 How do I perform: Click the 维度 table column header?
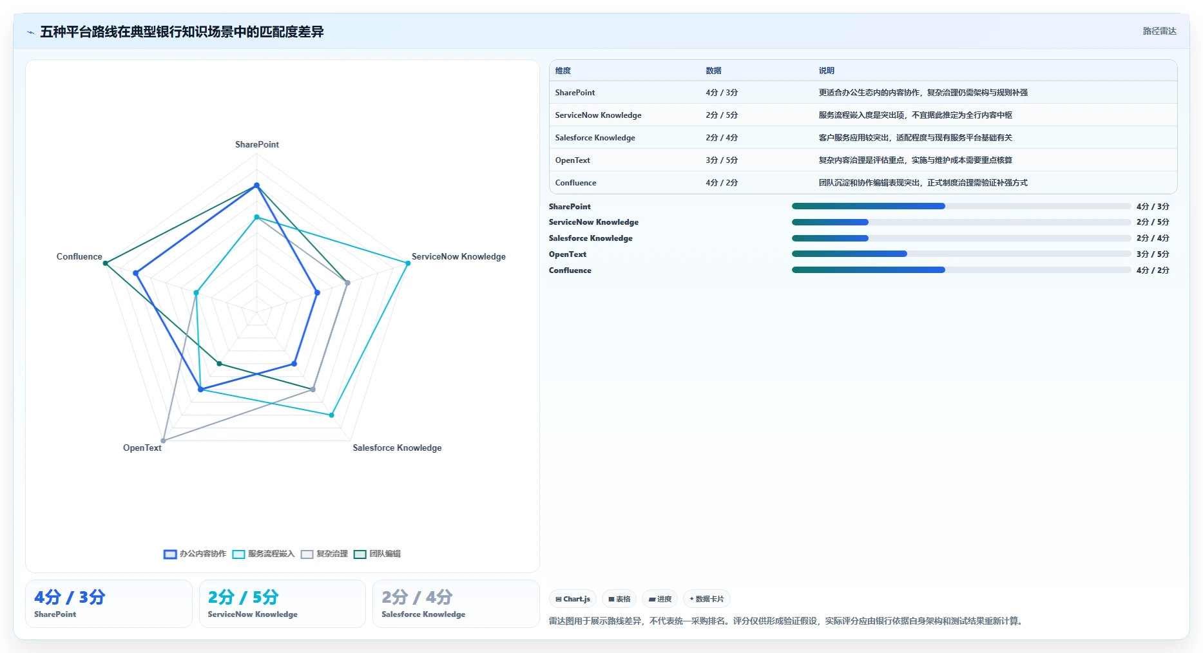click(x=563, y=71)
